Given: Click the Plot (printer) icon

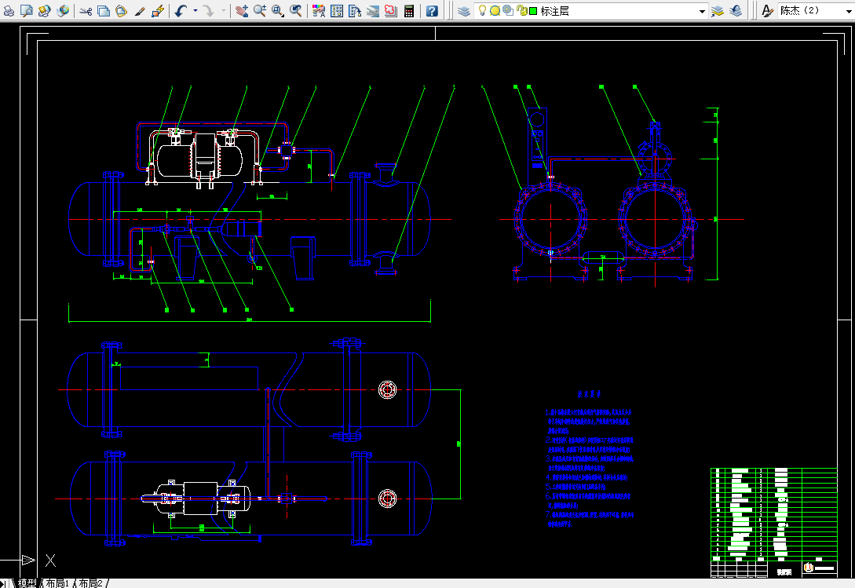Looking at the screenshot, I should click(9, 10).
